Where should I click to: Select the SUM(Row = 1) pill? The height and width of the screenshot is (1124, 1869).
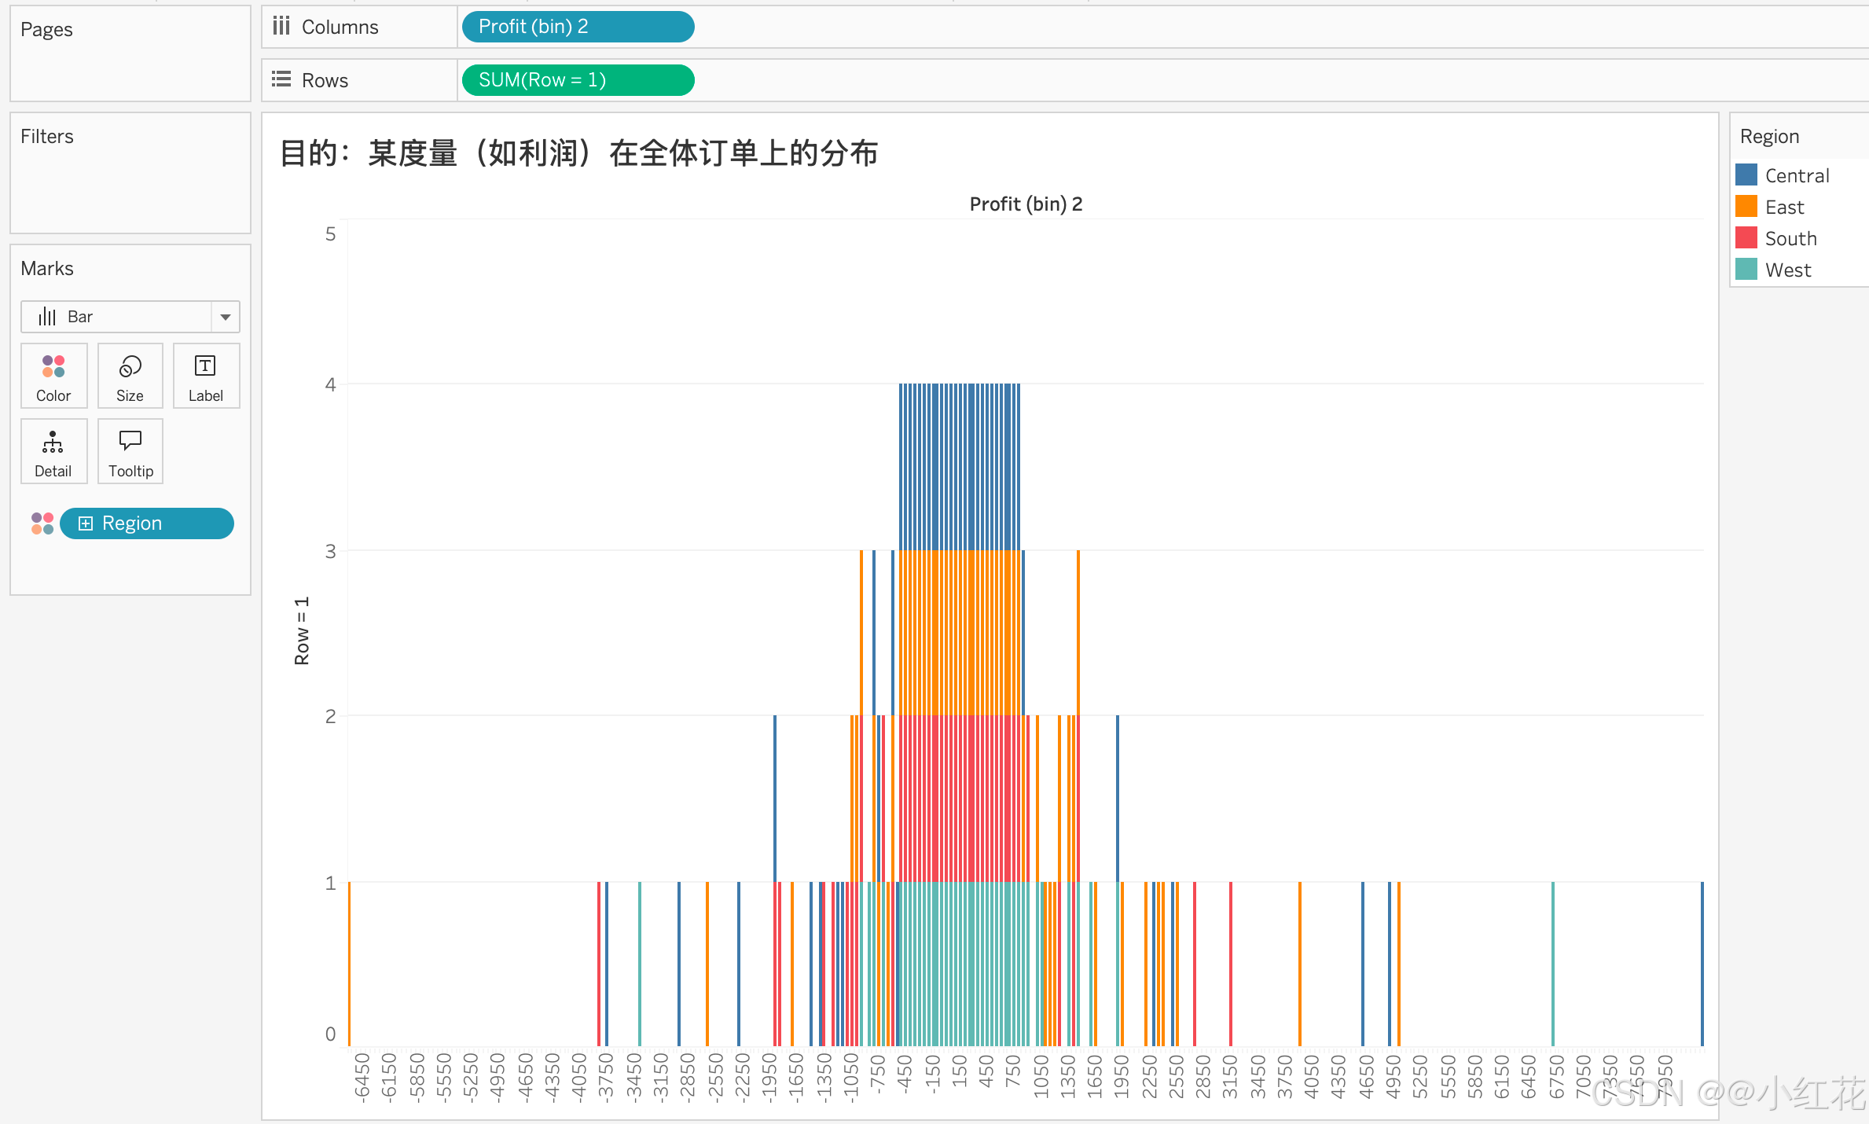click(578, 80)
